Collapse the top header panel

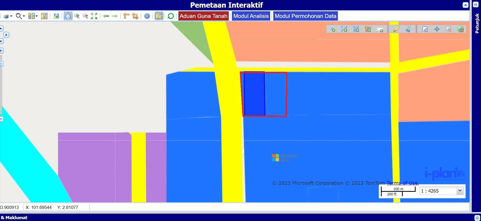pos(465,5)
